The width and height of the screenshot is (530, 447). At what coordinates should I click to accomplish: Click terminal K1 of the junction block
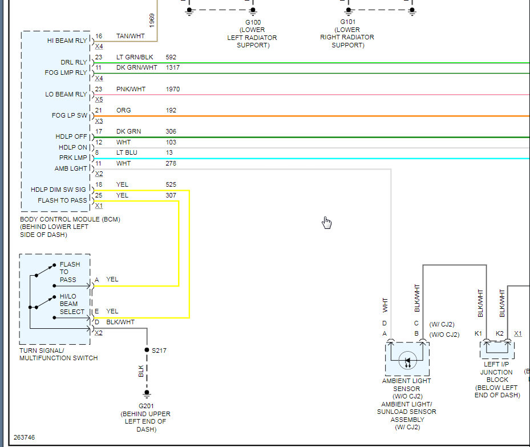(x=478, y=333)
